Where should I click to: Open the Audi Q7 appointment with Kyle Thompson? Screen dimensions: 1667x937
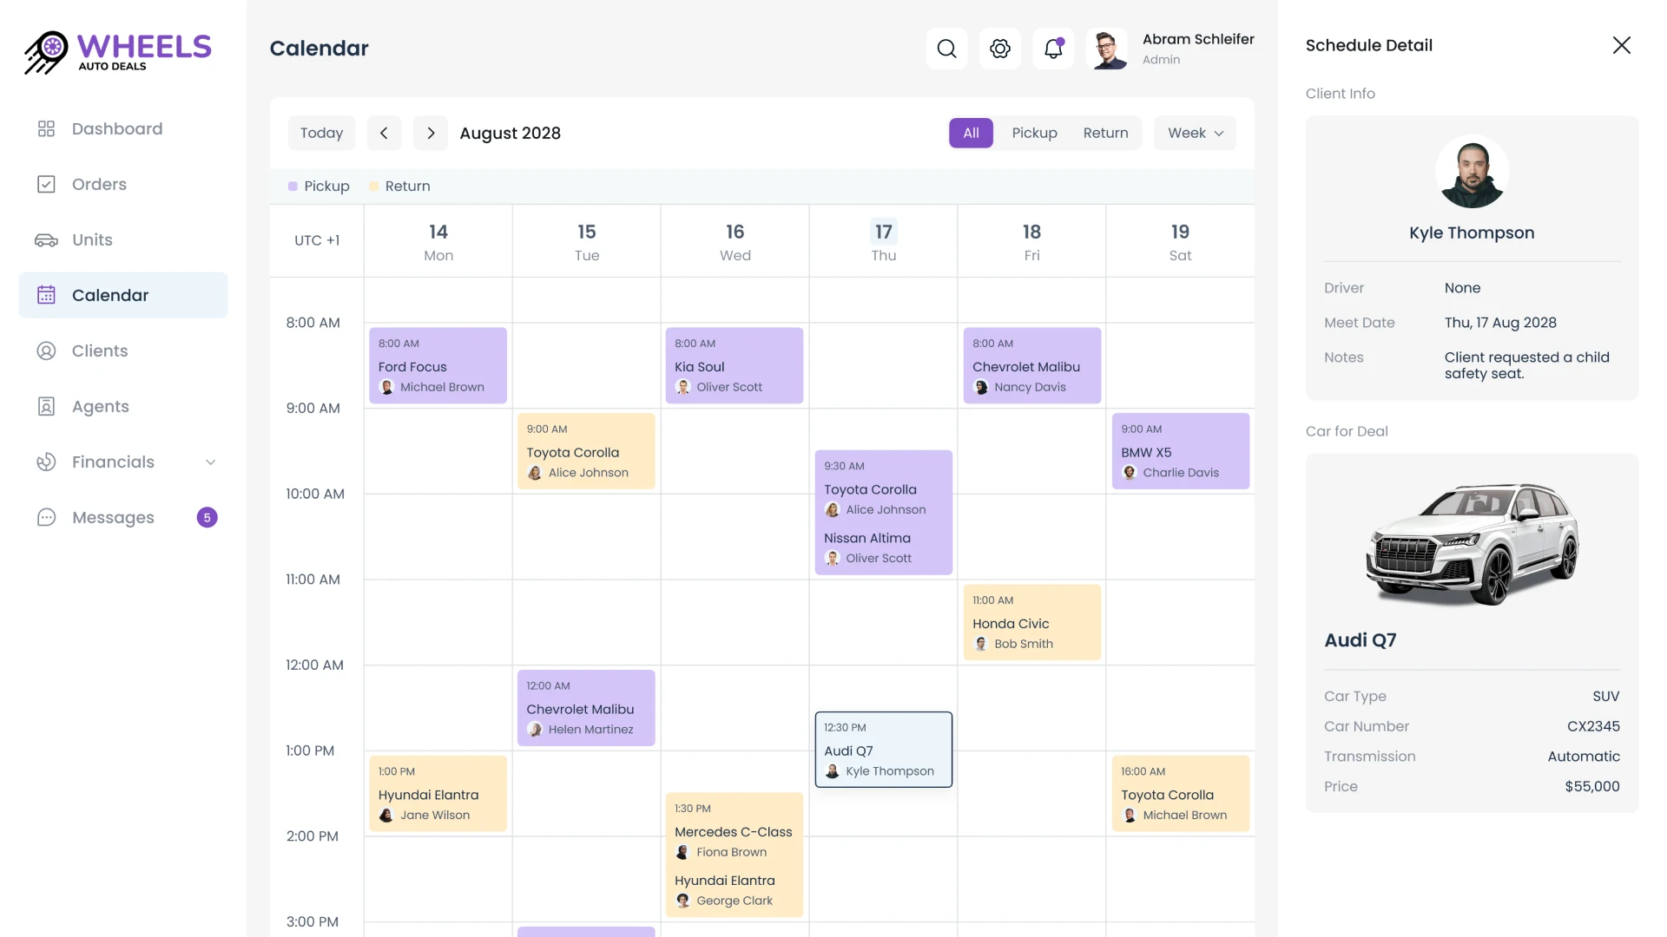point(883,750)
